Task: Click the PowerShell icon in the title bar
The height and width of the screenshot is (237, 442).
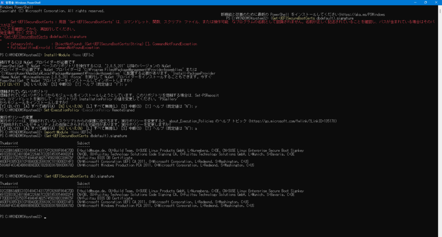Action: point(2,2)
